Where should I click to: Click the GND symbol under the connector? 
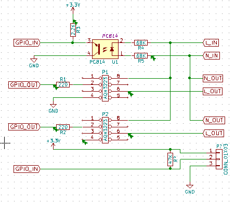pos(190,189)
